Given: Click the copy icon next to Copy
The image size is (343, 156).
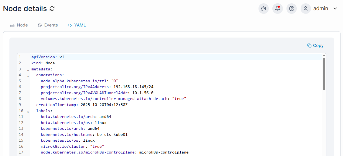Looking at the screenshot, I should tap(309, 46).
